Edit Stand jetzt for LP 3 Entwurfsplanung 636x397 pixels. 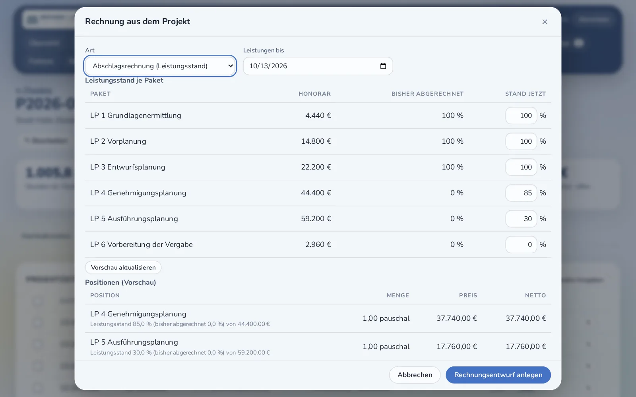(x=521, y=167)
